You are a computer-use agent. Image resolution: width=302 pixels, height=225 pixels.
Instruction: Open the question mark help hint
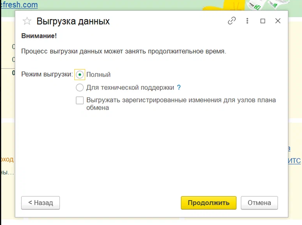click(x=179, y=88)
